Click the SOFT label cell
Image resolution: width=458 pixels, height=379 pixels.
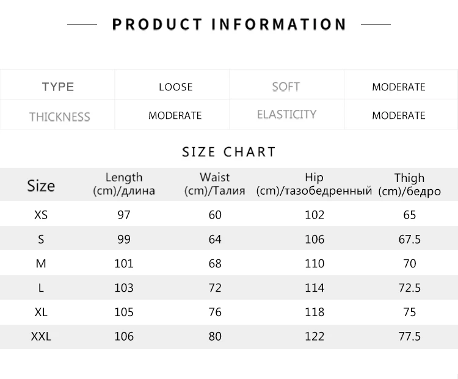[x=286, y=87]
